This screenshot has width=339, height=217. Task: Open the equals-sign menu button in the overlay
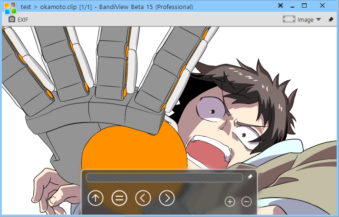click(x=119, y=198)
